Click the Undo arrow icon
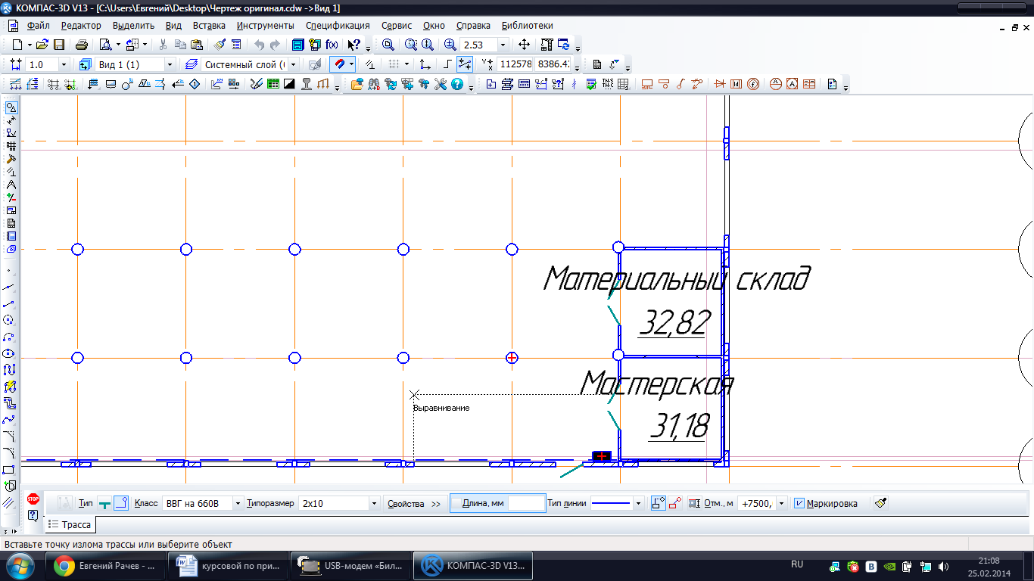 [x=259, y=45]
